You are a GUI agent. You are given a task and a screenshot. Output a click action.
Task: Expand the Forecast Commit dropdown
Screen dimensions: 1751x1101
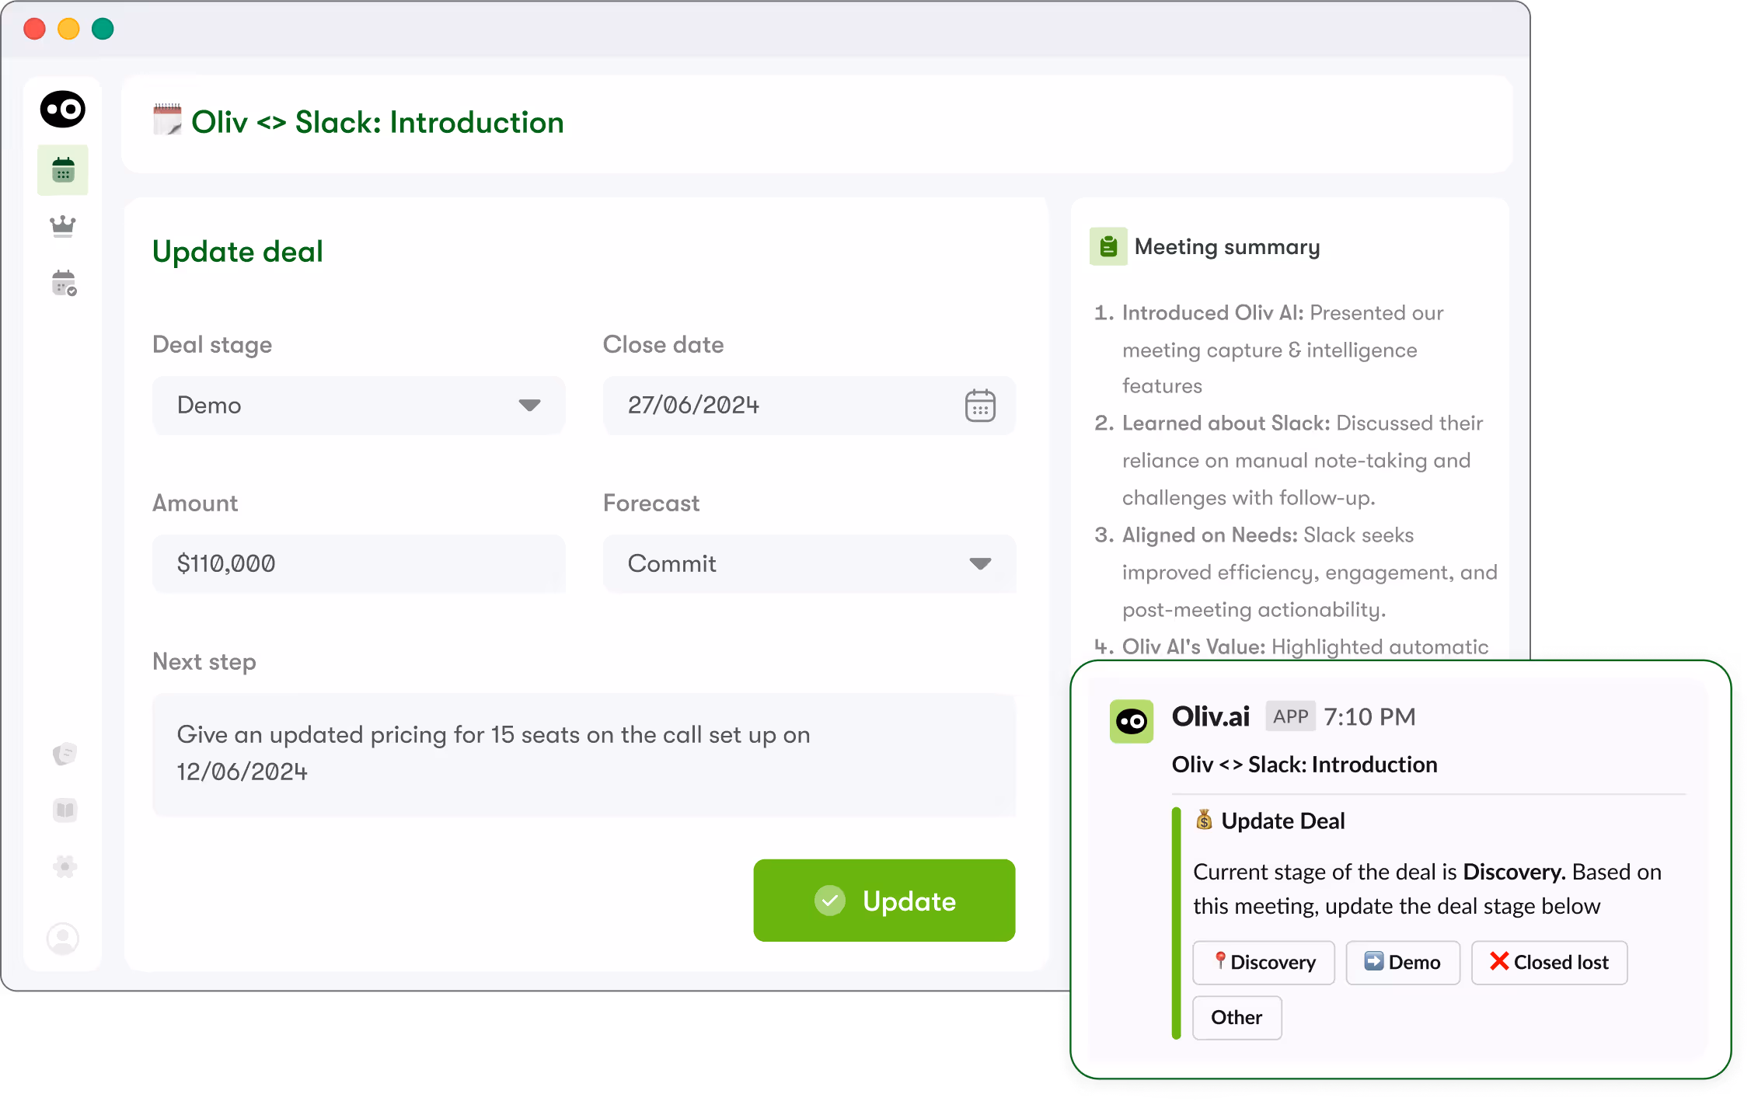[808, 564]
